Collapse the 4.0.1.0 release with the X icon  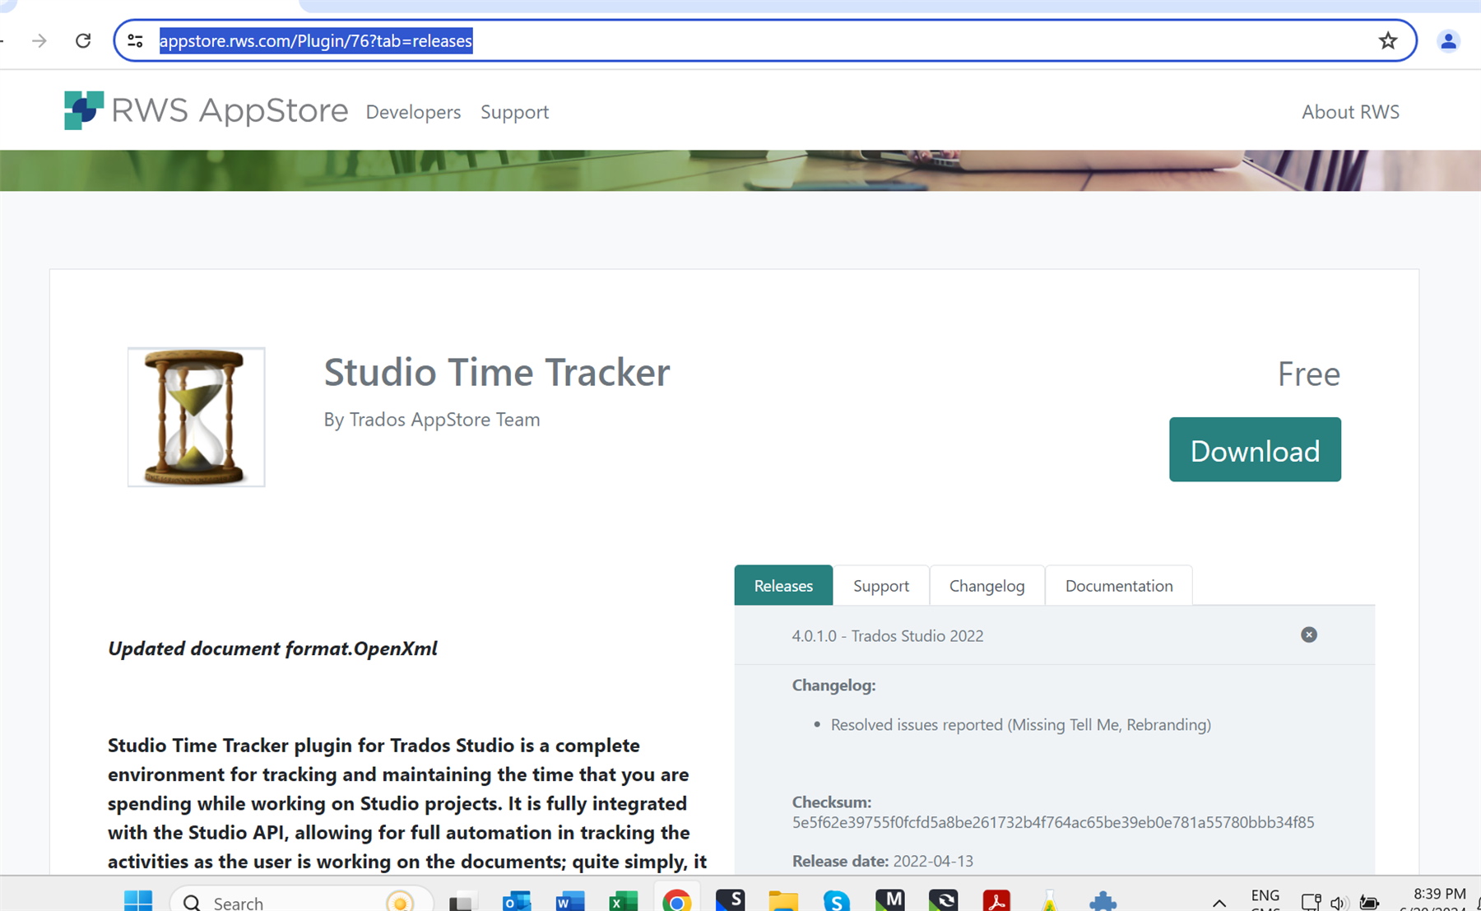1308,634
